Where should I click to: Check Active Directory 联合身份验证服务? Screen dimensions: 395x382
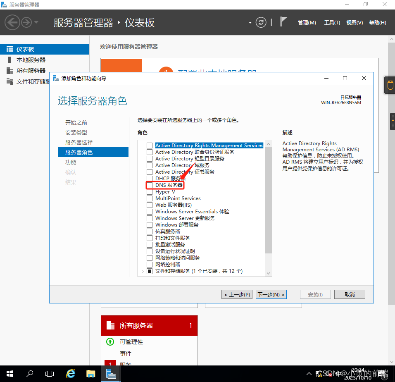150,152
